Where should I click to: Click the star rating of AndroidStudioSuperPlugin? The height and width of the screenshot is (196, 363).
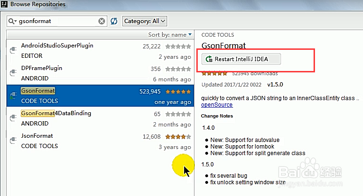pos(178,47)
